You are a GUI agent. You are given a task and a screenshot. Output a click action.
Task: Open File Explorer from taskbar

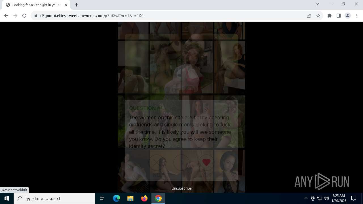(130, 198)
